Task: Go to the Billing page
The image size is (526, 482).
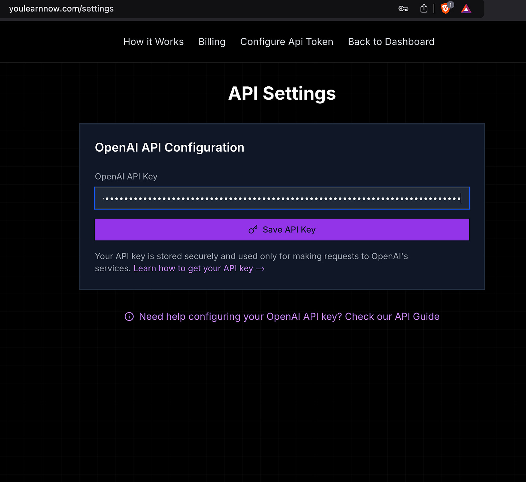Action: (x=212, y=42)
